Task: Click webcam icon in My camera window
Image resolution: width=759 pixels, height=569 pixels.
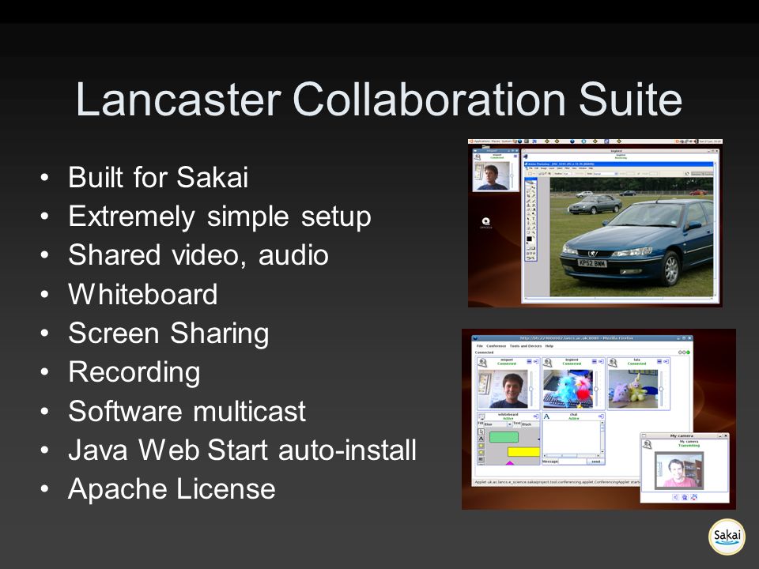Action: coord(648,444)
